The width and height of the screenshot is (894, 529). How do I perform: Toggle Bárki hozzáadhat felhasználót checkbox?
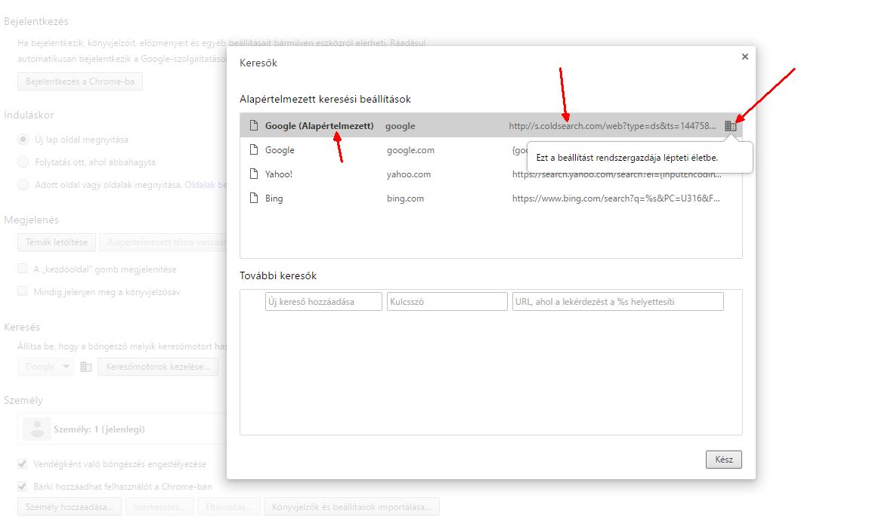pyautogui.click(x=22, y=487)
